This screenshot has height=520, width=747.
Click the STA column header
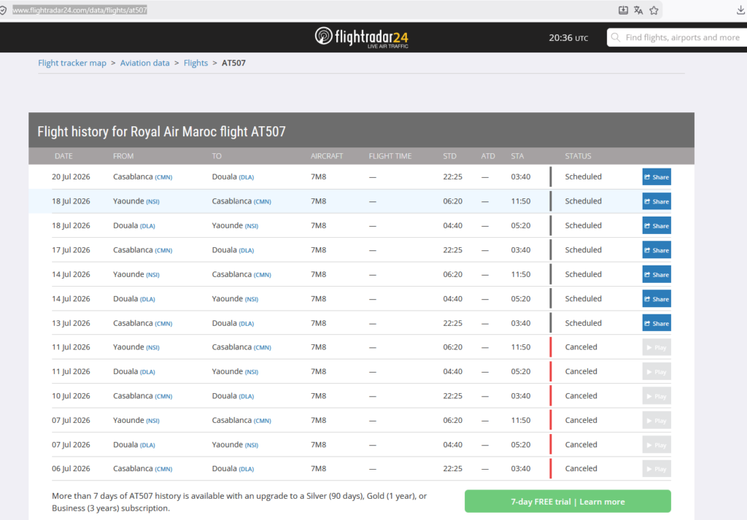[x=517, y=156]
